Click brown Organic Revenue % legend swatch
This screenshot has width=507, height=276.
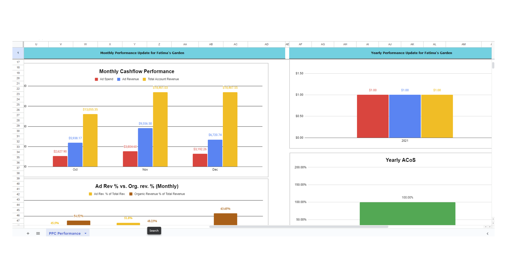pyautogui.click(x=131, y=194)
